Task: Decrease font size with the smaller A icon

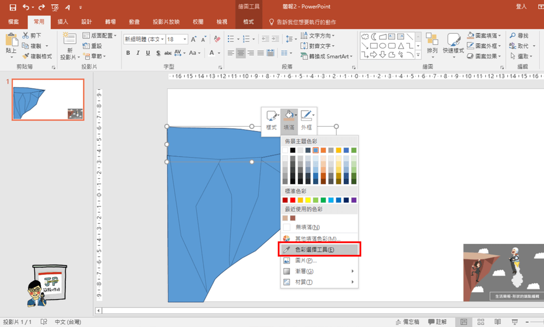Action: pyautogui.click(x=204, y=39)
